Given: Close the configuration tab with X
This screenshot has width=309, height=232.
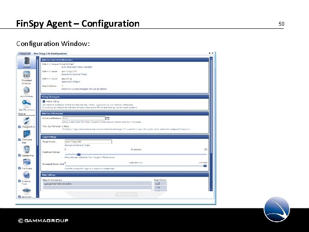Looking at the screenshot, I should coord(212,53).
